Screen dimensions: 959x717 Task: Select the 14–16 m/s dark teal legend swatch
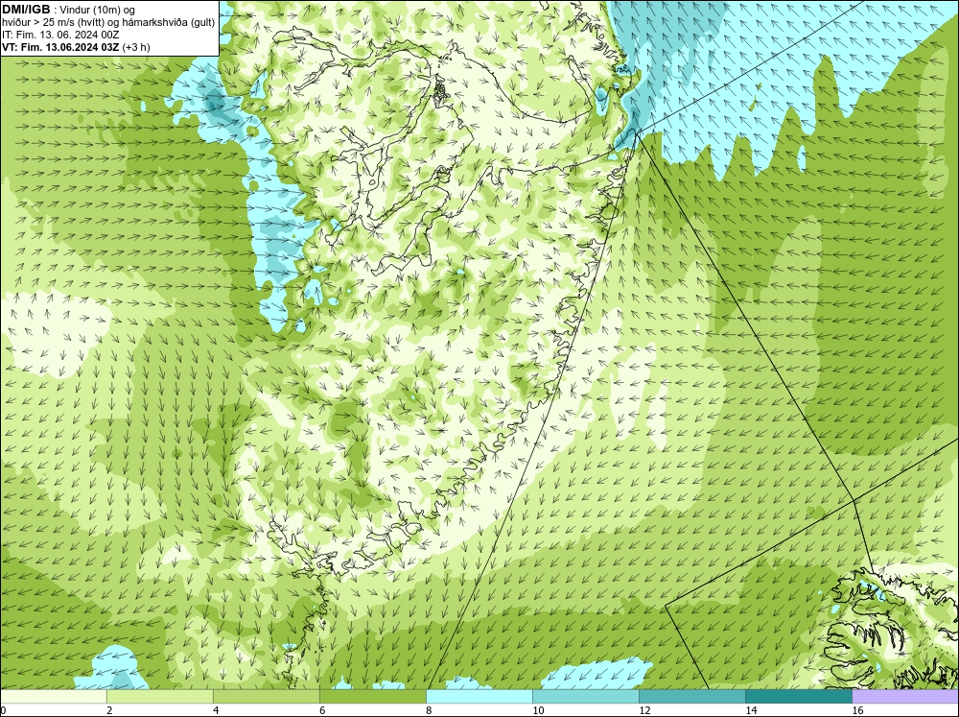click(798, 697)
